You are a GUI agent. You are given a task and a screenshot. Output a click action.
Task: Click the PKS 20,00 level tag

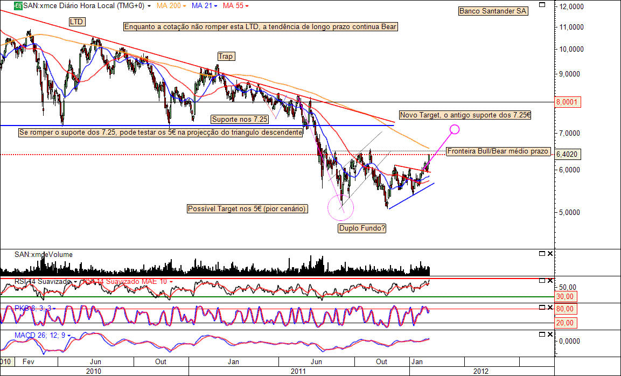566,323
